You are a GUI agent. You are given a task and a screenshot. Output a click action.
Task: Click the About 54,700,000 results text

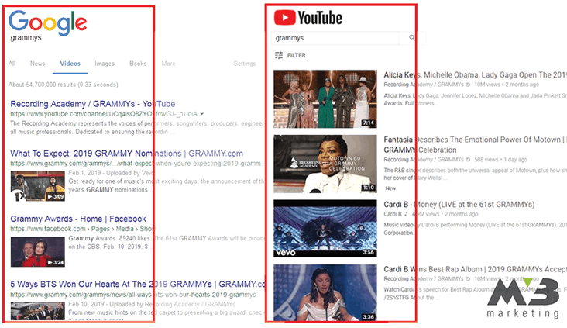point(64,85)
